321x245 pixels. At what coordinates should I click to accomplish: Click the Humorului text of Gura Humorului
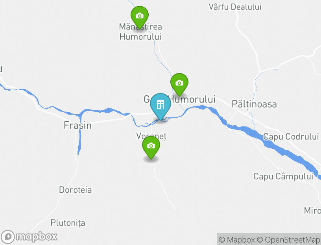193,99
